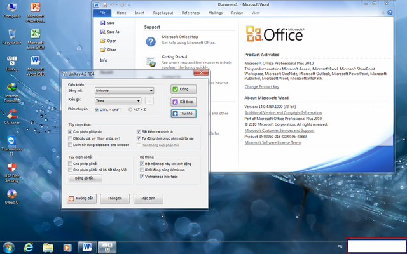Screen dimensions: 407x254
Task: Switch to the Home tab in Word
Action: coord(121,13)
